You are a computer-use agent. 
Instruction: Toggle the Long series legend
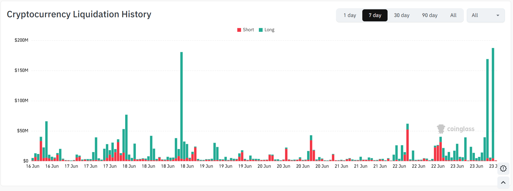[267, 30]
